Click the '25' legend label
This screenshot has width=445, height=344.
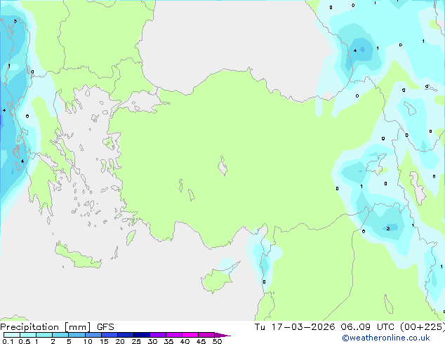[136, 341]
